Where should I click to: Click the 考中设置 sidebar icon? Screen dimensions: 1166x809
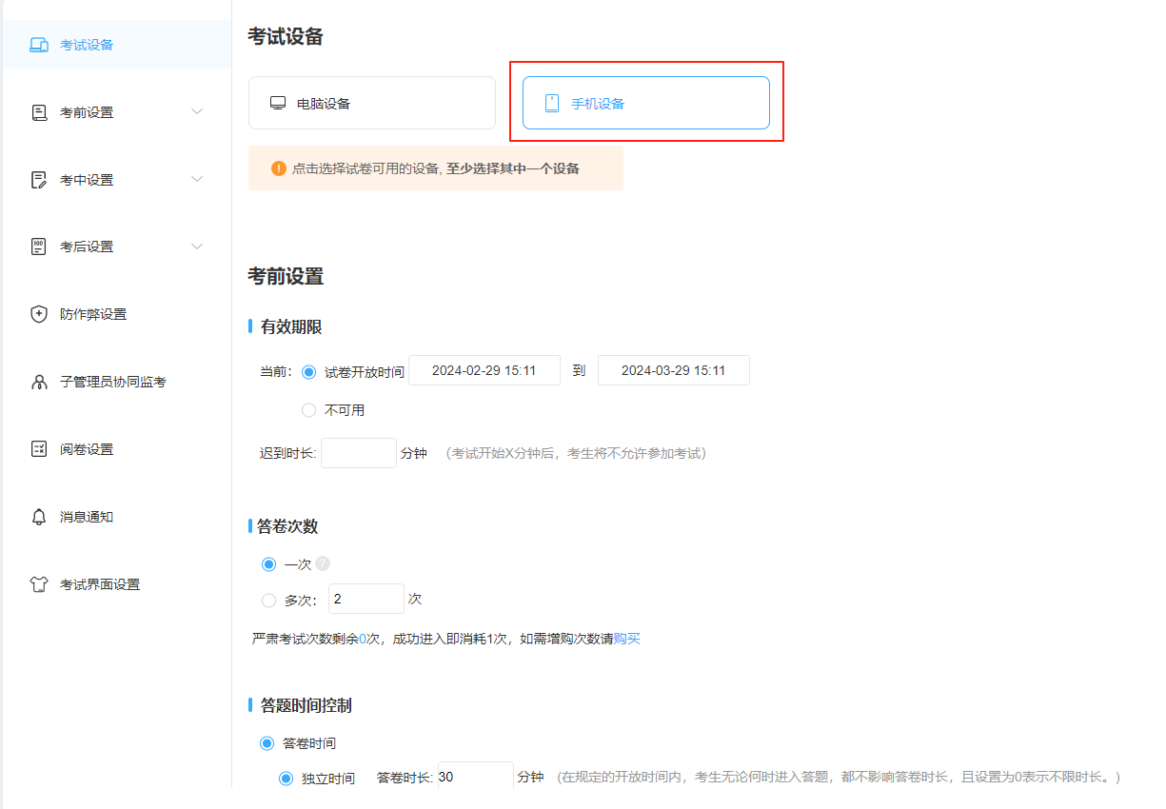pos(39,180)
